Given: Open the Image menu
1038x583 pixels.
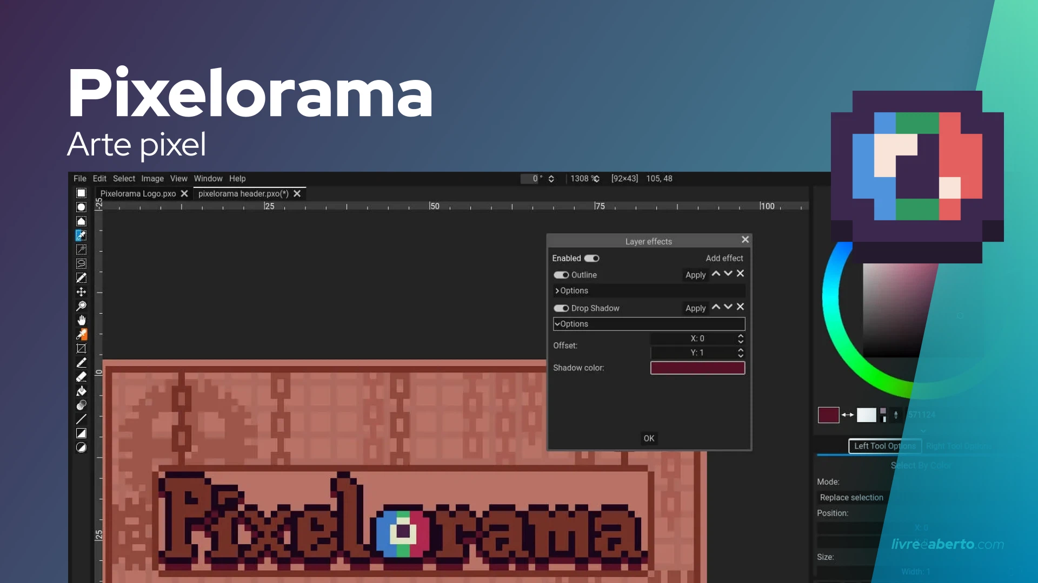Looking at the screenshot, I should [152, 179].
